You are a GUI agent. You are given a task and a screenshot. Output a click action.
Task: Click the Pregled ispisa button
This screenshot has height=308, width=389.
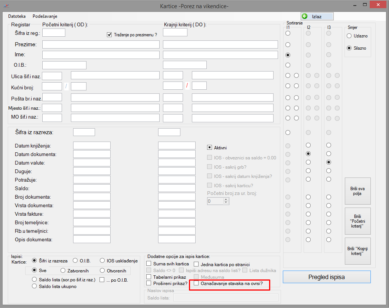pos(327,277)
